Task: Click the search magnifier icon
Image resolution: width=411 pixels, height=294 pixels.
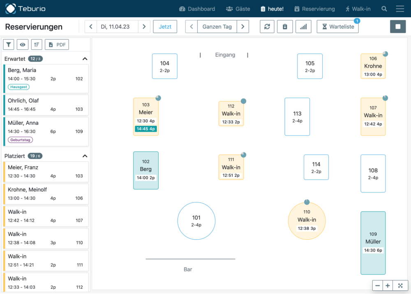Action: click(x=384, y=9)
